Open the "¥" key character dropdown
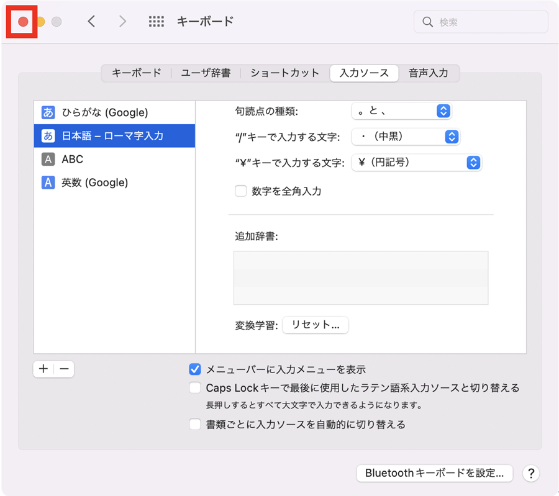 click(x=417, y=163)
